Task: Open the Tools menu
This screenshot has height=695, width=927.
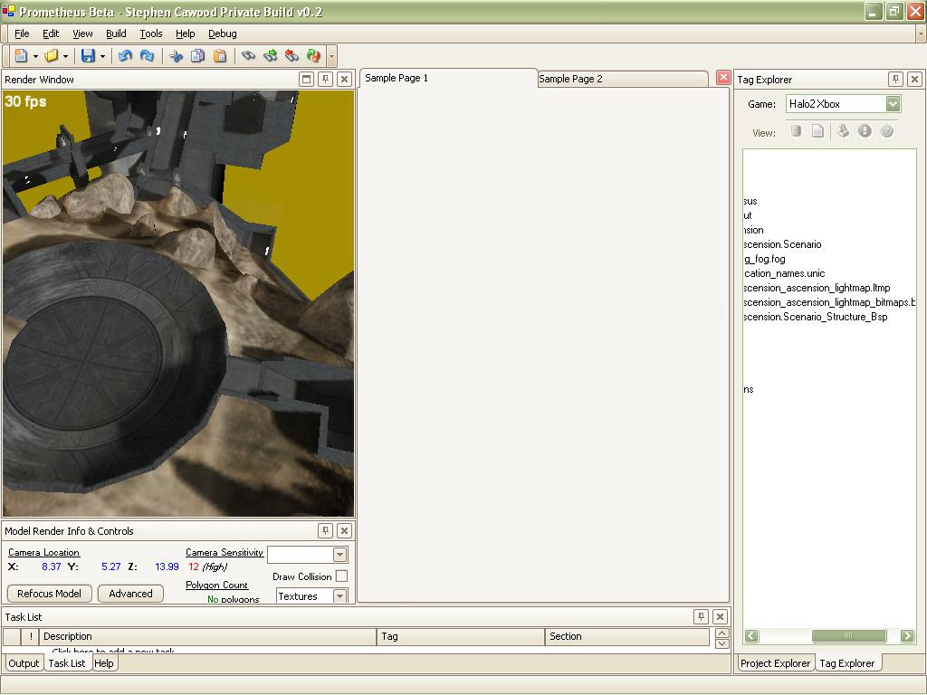Action: tap(151, 33)
